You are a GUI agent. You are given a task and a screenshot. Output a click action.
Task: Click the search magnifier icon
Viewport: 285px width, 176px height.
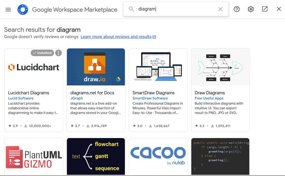coord(131,9)
